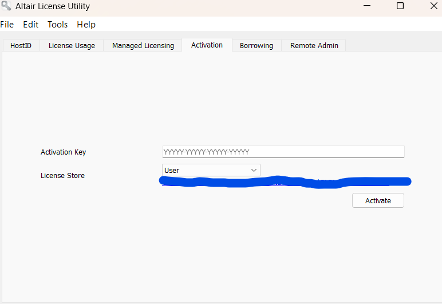Open the Help menu

click(x=86, y=25)
